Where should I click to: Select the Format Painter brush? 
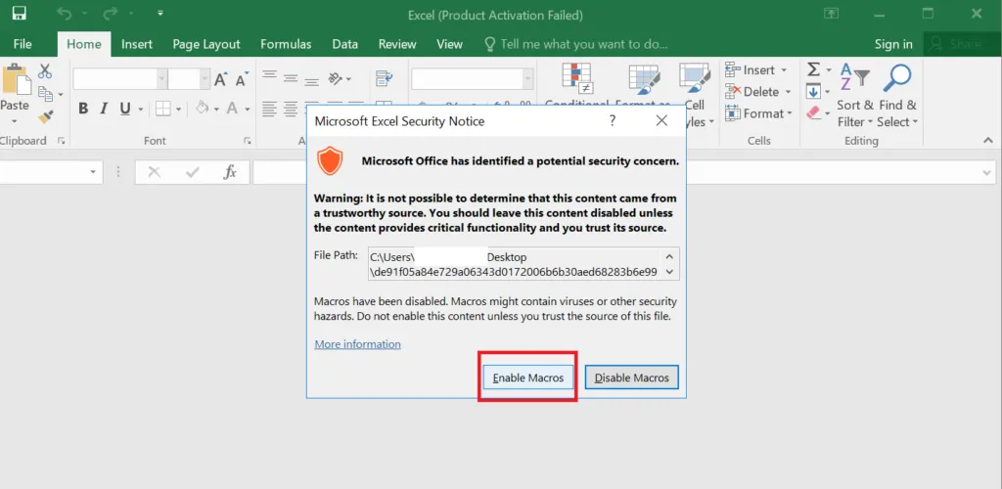pos(45,116)
